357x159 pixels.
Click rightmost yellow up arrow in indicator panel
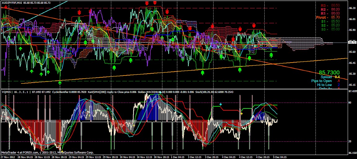[242, 114]
